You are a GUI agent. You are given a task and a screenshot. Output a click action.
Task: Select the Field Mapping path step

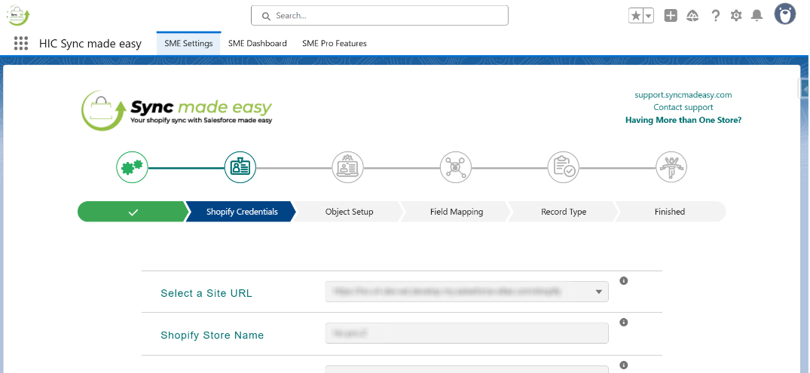point(457,212)
